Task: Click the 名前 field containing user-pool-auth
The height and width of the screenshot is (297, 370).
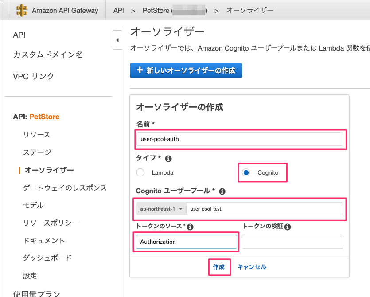Action: click(240, 139)
